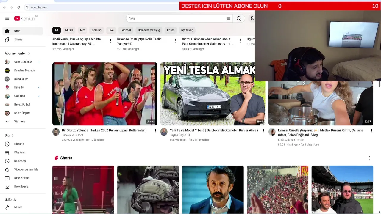Open Short with bearded man in suit
The image size is (381, 214).
[213, 190]
